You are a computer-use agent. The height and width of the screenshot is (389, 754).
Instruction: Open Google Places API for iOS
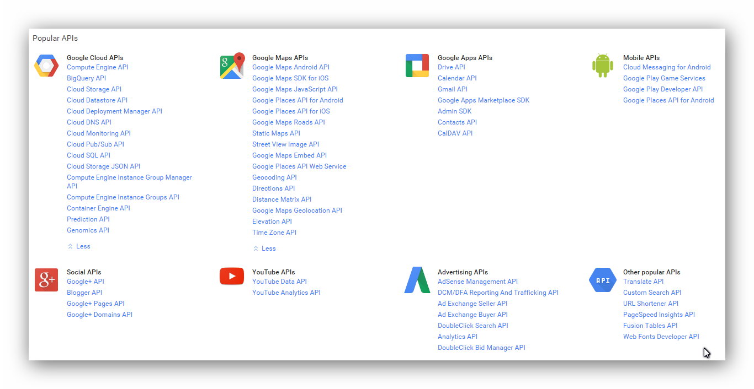pos(291,111)
